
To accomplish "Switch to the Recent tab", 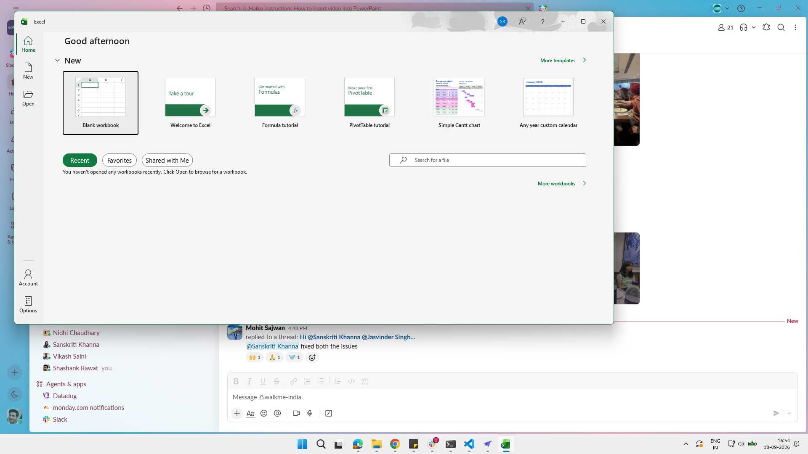I will pos(80,160).
